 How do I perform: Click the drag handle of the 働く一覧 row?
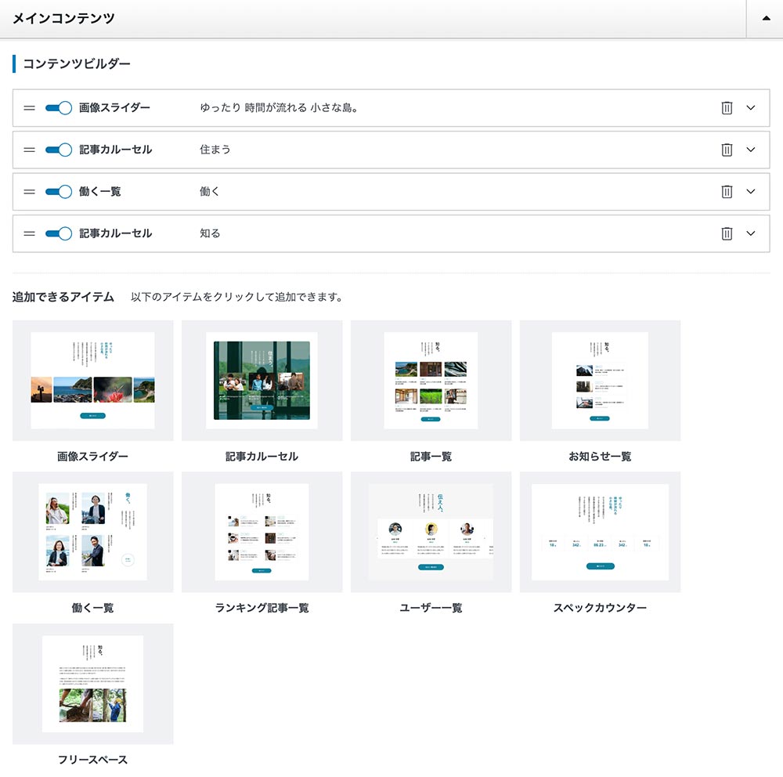29,191
